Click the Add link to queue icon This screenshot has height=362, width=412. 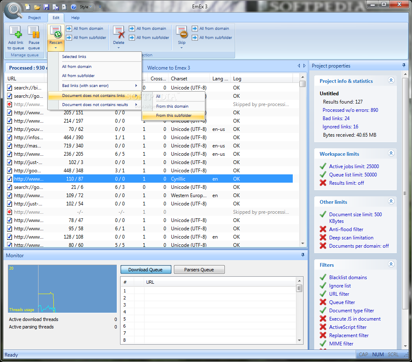(x=15, y=32)
